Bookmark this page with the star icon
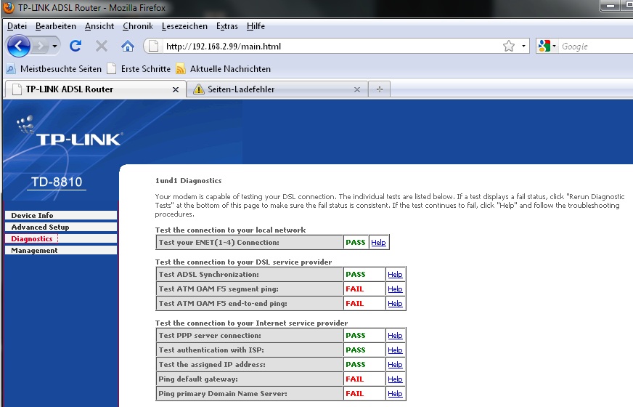This screenshot has width=633, height=407. [509, 46]
